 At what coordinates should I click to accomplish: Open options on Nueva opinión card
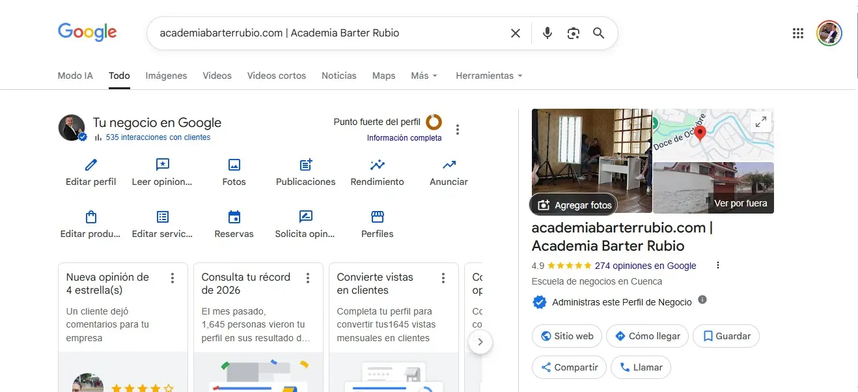pos(173,278)
